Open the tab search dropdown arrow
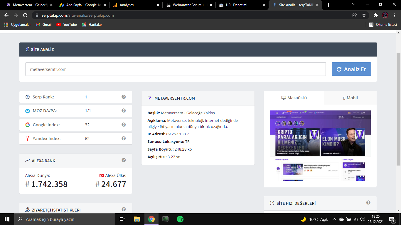Screen dimensions: 401x225 (354, 4)
